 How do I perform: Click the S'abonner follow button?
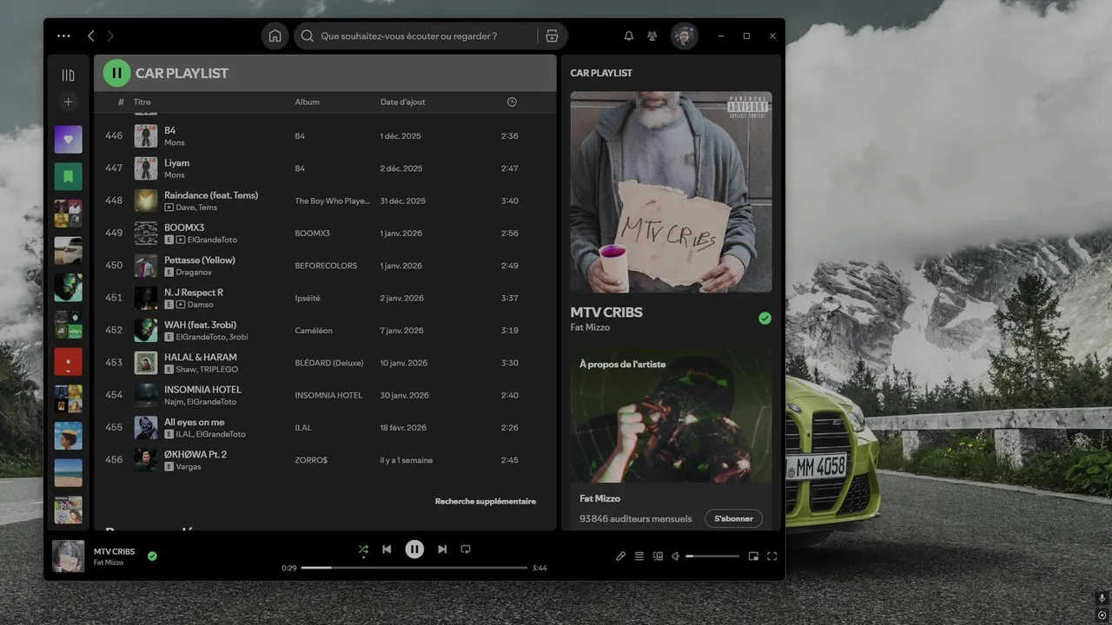pyautogui.click(x=734, y=518)
